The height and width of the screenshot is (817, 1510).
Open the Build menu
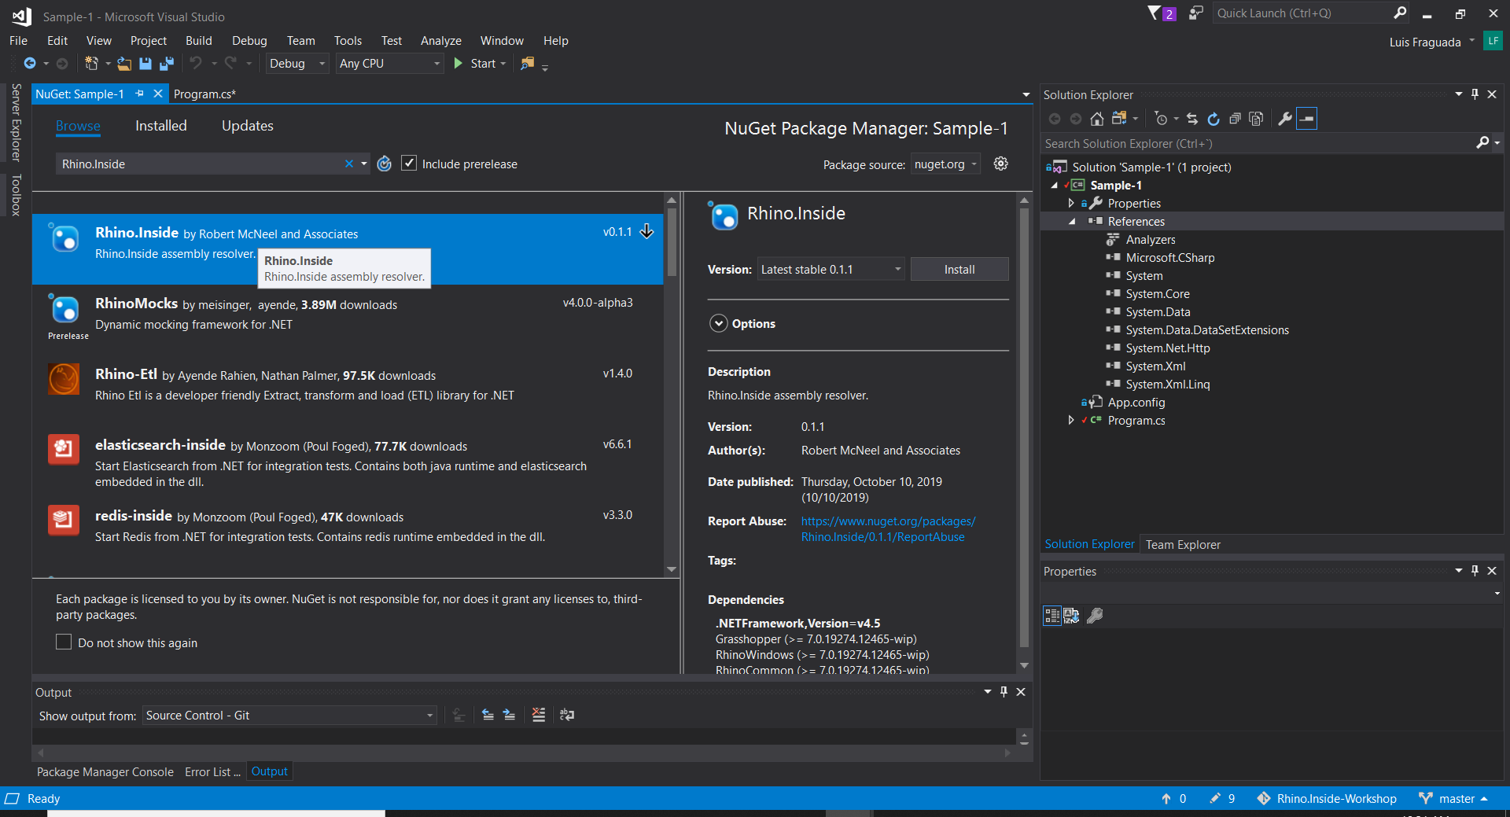click(198, 41)
